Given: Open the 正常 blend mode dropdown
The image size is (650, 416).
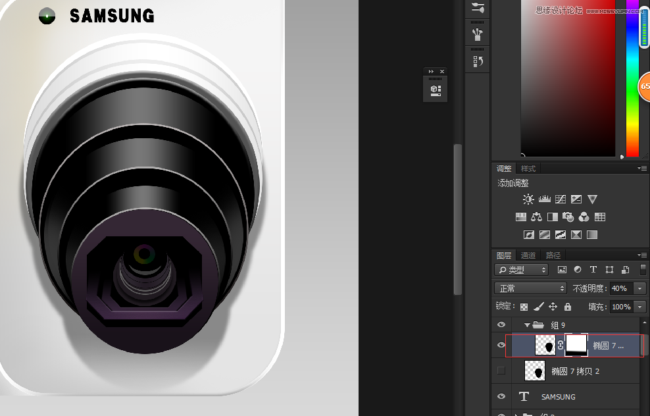Looking at the screenshot, I should [x=530, y=288].
